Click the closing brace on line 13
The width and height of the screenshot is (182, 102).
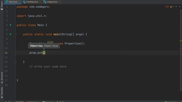coord(24,62)
